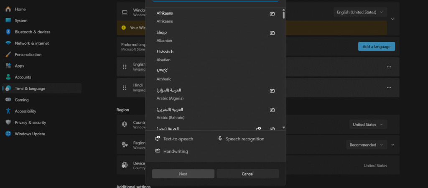Viewport: 428px width, 188px height.
Task: Click the Accessibility figure icon
Action: [x=8, y=111]
